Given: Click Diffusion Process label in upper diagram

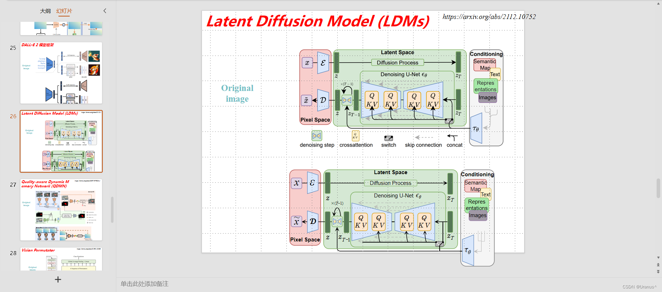Looking at the screenshot, I should pos(397,62).
